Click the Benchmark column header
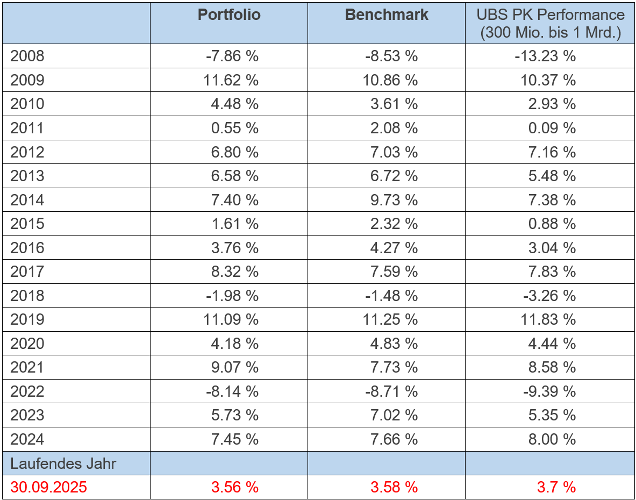Screen dimensions: 636x500 (387, 15)
